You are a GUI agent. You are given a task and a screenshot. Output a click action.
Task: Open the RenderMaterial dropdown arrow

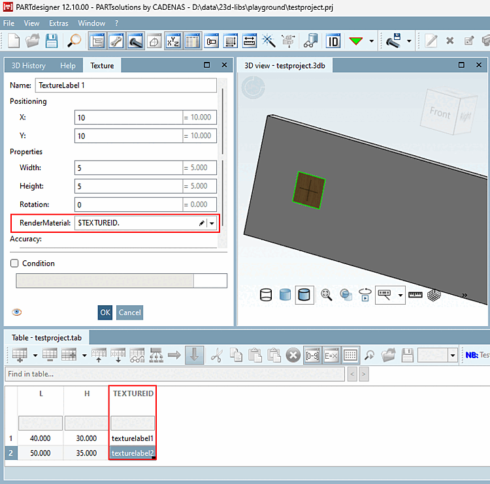click(212, 223)
